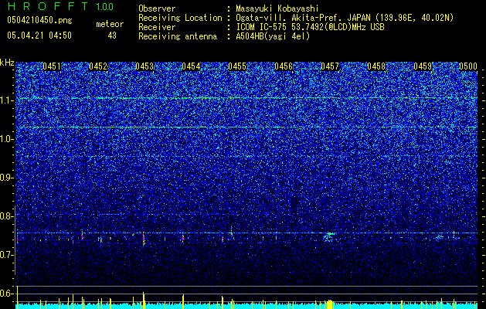Viewport: 486px width, 309px height.
Task: Click the word meteor above the count
Action: pos(110,24)
